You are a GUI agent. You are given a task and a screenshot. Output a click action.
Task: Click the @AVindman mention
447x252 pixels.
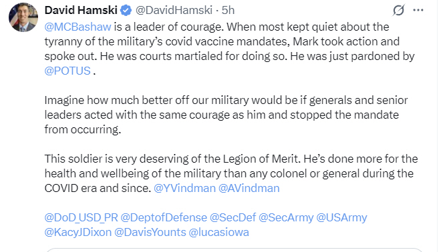(249, 188)
